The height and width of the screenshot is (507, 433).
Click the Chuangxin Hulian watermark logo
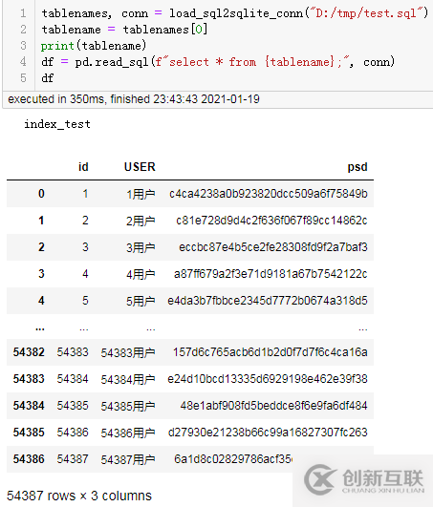point(364,479)
